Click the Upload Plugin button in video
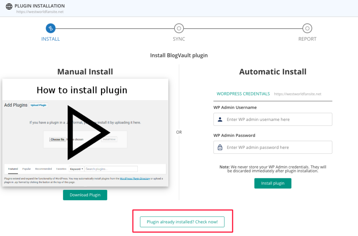This screenshot has width=358, height=236. tap(38, 105)
